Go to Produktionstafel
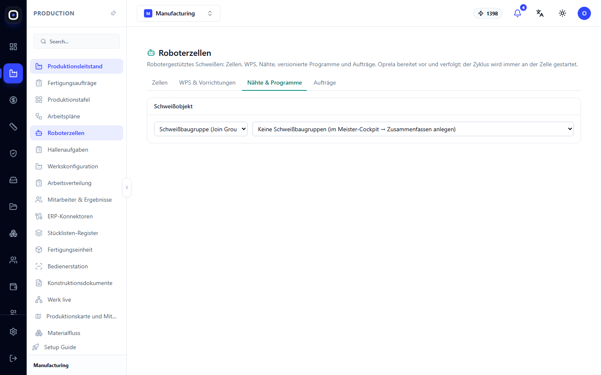601x375 pixels. pos(77,100)
